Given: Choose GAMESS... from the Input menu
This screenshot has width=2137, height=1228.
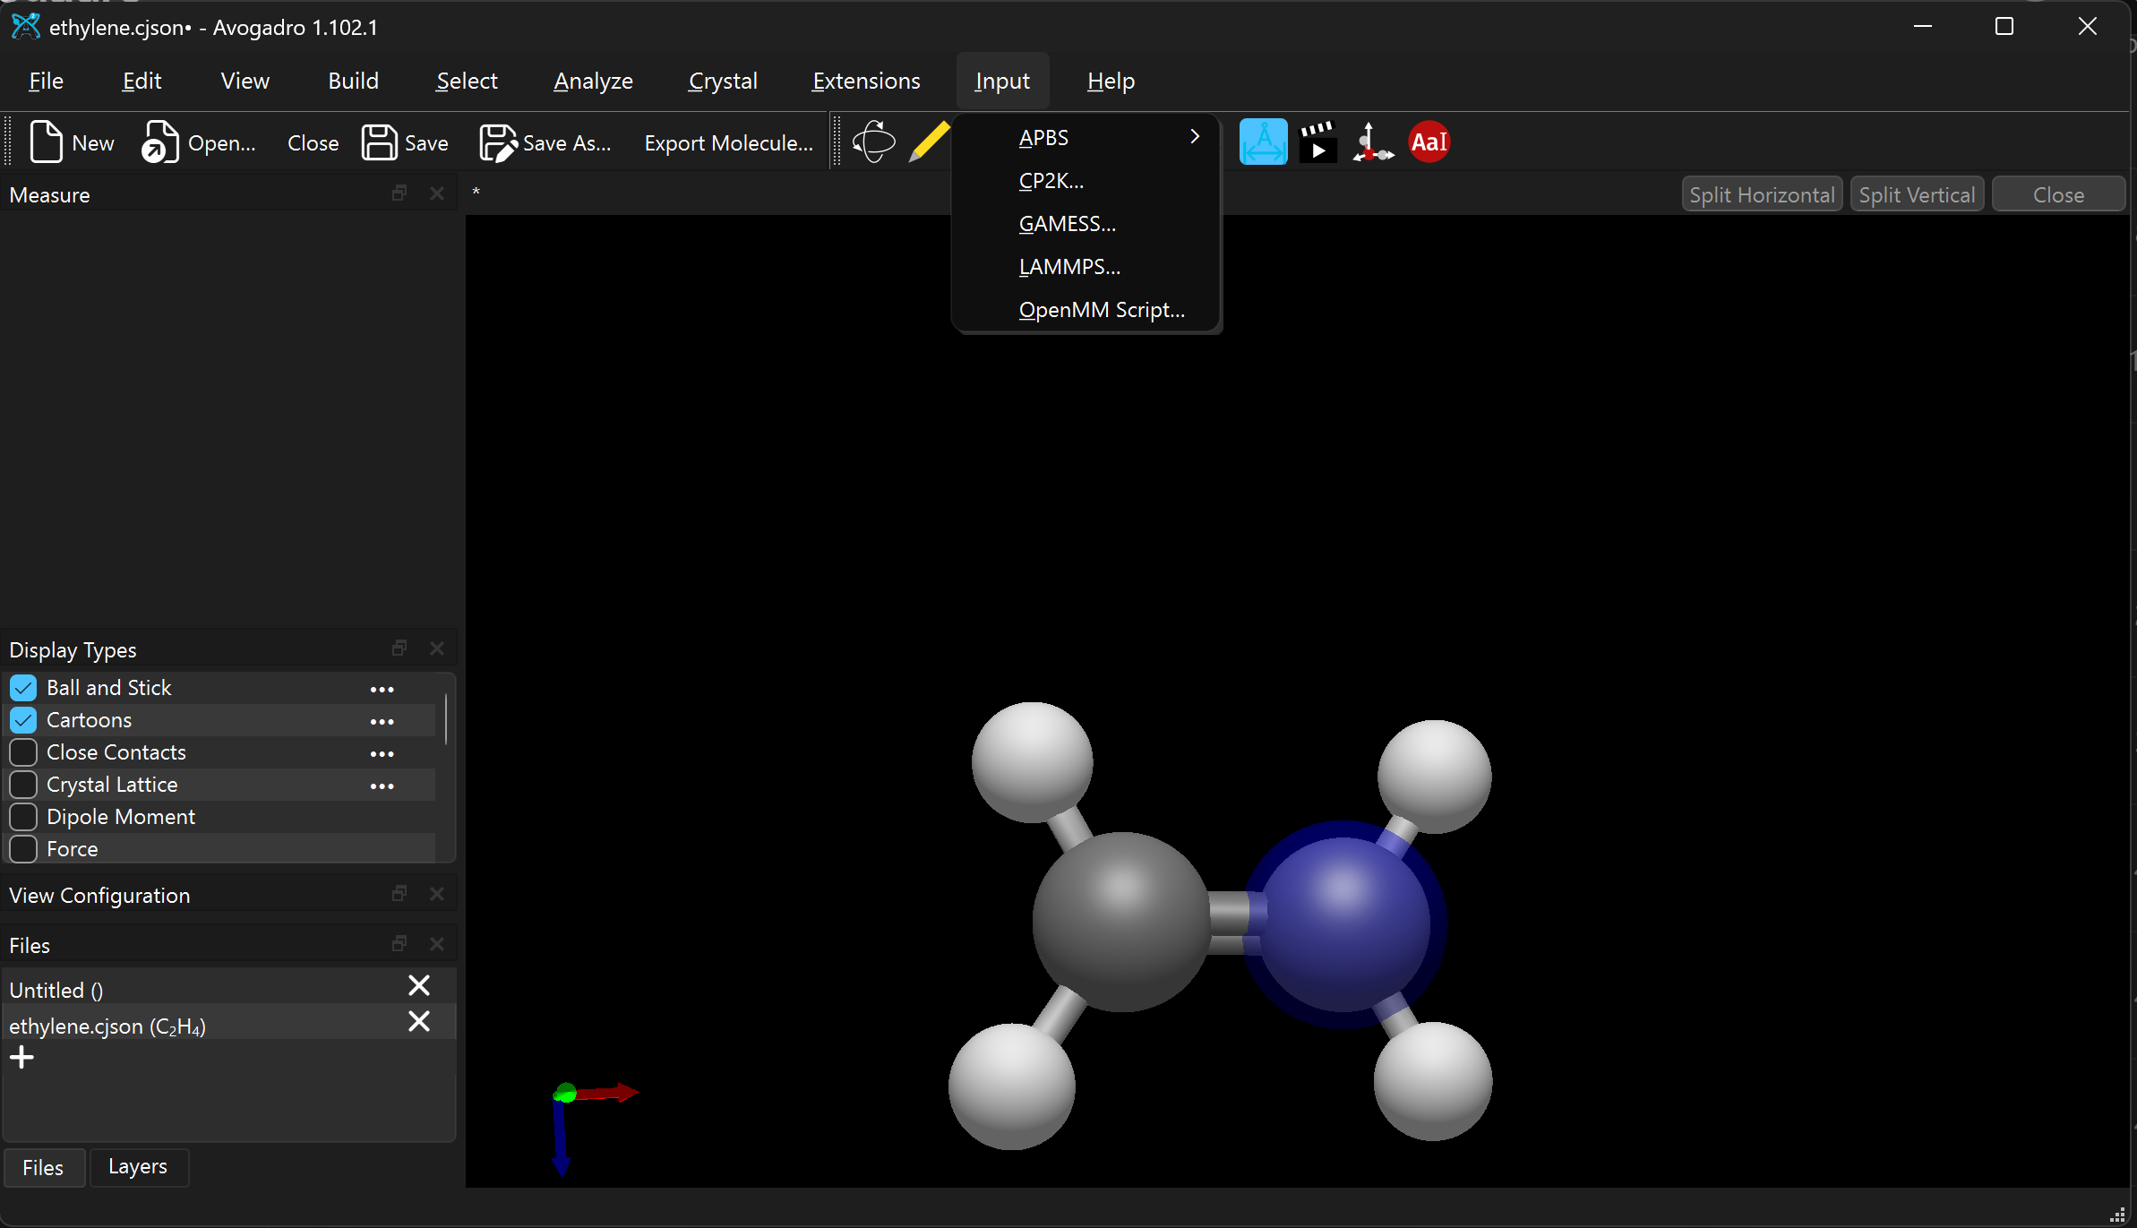Looking at the screenshot, I should 1067,224.
